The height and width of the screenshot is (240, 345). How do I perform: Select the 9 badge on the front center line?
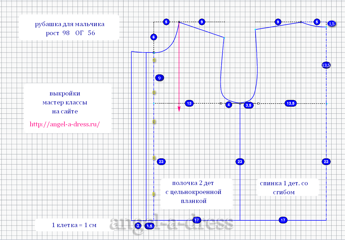coord(159,78)
